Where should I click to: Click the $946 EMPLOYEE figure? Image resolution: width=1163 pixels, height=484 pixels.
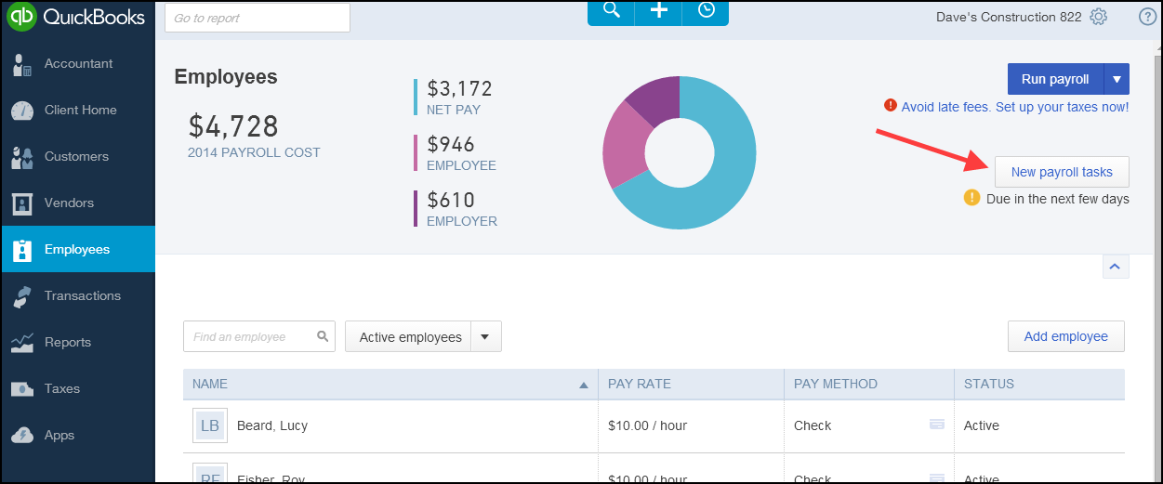point(451,145)
